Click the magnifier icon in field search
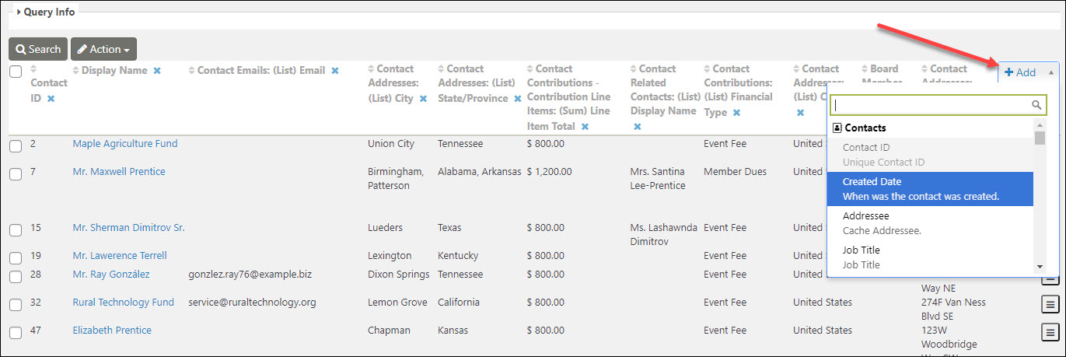The image size is (1066, 357). click(1036, 105)
